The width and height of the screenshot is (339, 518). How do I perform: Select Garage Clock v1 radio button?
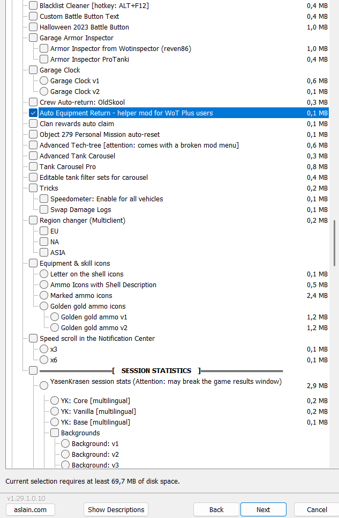coord(44,81)
